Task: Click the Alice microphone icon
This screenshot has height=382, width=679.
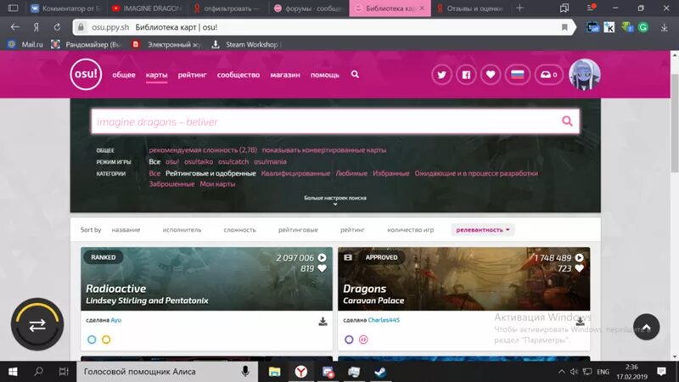Action: (245, 372)
